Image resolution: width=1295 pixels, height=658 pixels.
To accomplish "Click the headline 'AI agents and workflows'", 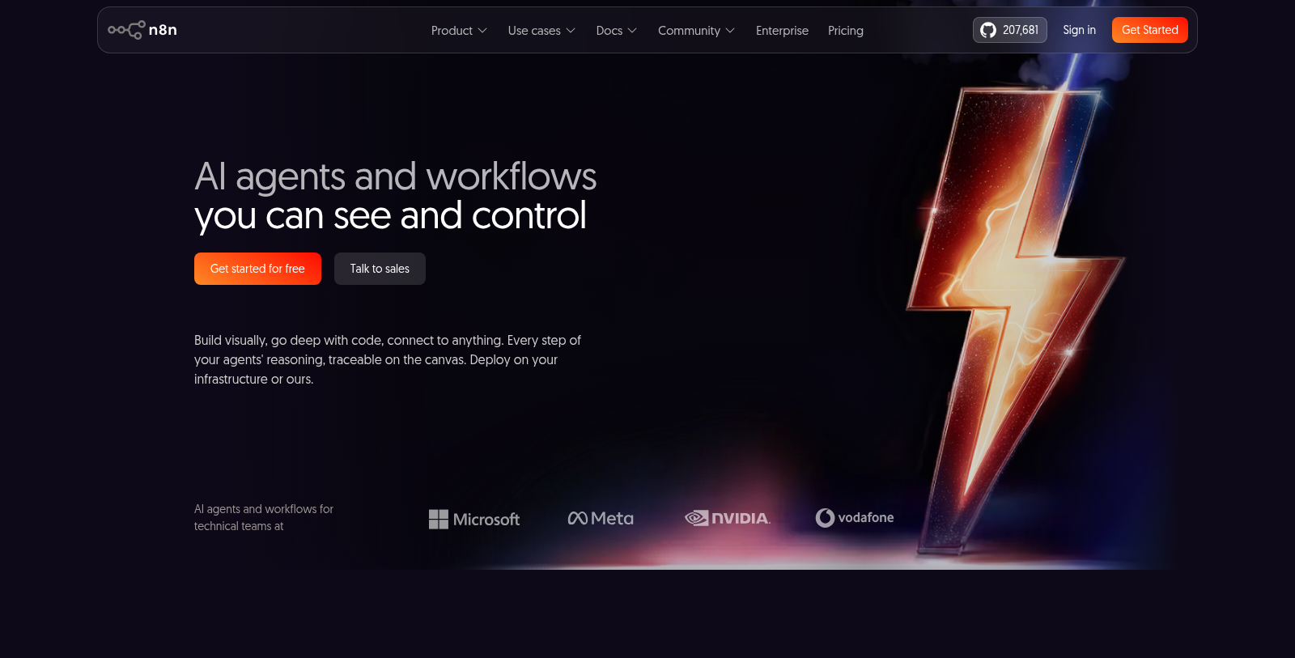I will pos(396,176).
